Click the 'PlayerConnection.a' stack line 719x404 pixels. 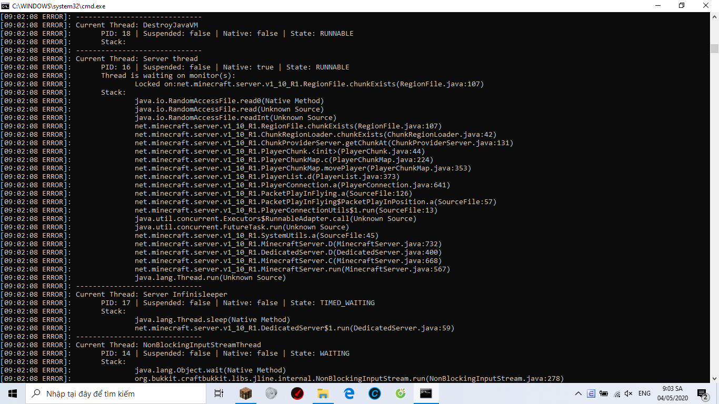click(293, 185)
